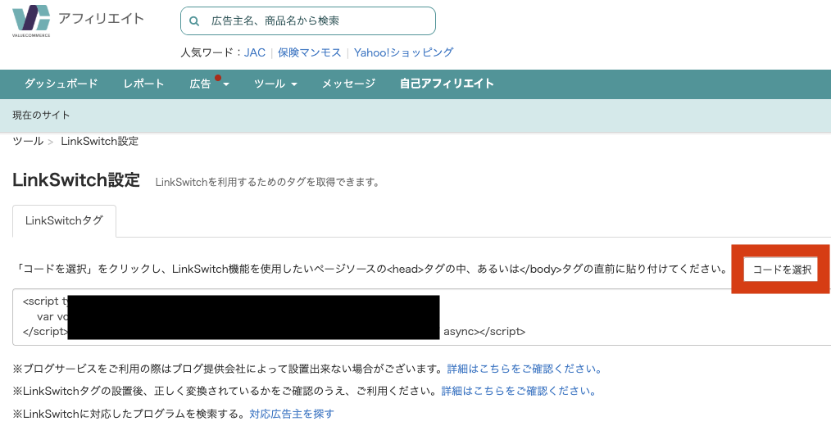Open 自己アフィリエイト in the nav bar
The width and height of the screenshot is (831, 426).
pyautogui.click(x=447, y=84)
